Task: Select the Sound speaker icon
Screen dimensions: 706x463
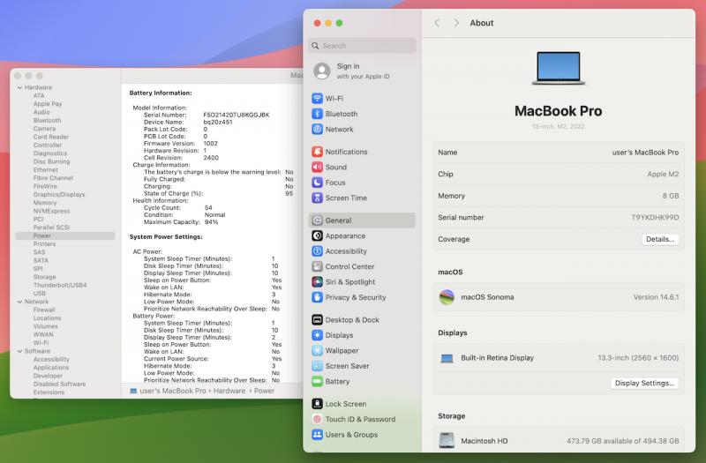Action: [x=317, y=167]
